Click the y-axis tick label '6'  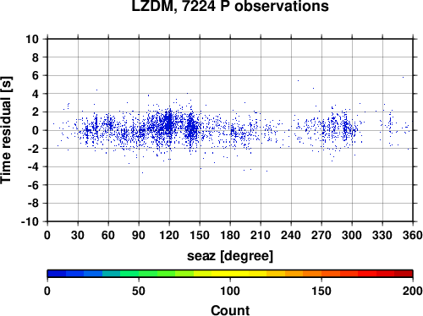tap(36, 75)
